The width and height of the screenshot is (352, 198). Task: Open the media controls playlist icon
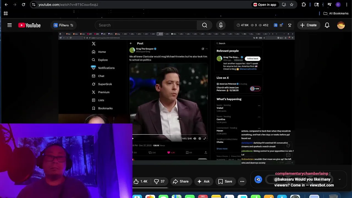point(329,5)
